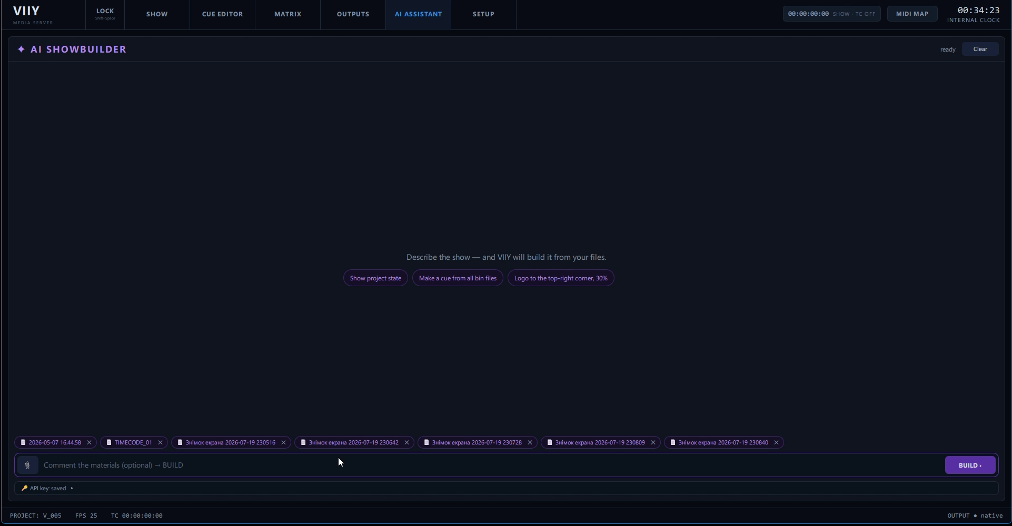Screen dimensions: 1012x526
Task: Remove attachment Знімок екрана 2026-07-19 230728
Action: tap(530, 443)
